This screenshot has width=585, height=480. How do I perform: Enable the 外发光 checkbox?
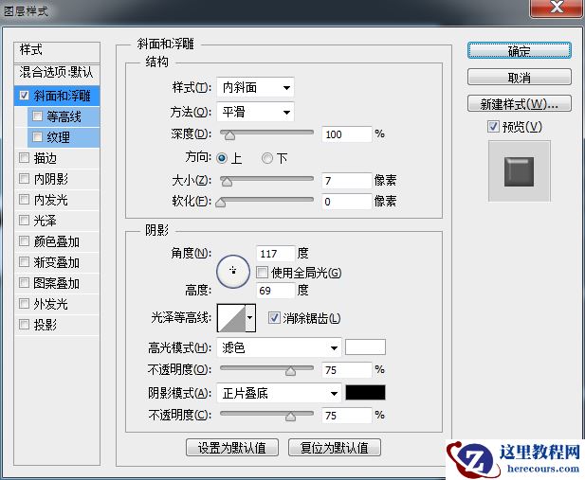[25, 304]
